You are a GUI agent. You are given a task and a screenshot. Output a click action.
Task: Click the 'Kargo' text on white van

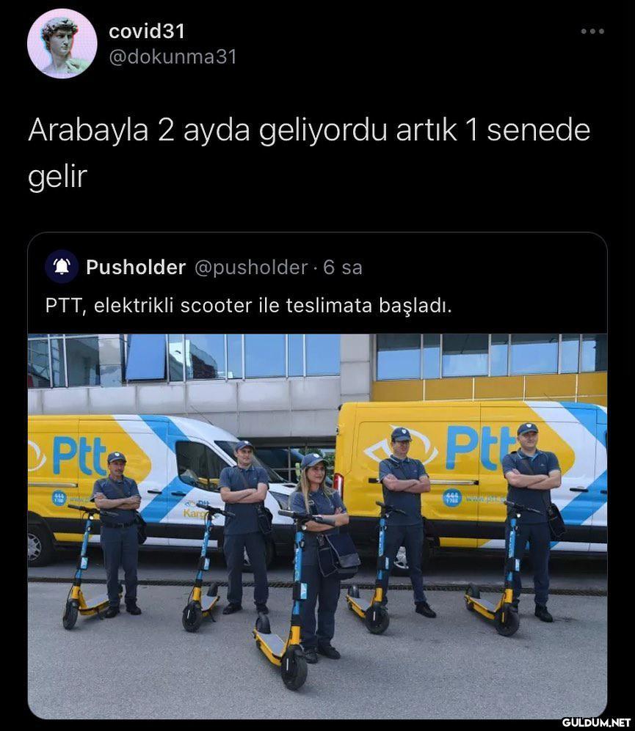[195, 514]
